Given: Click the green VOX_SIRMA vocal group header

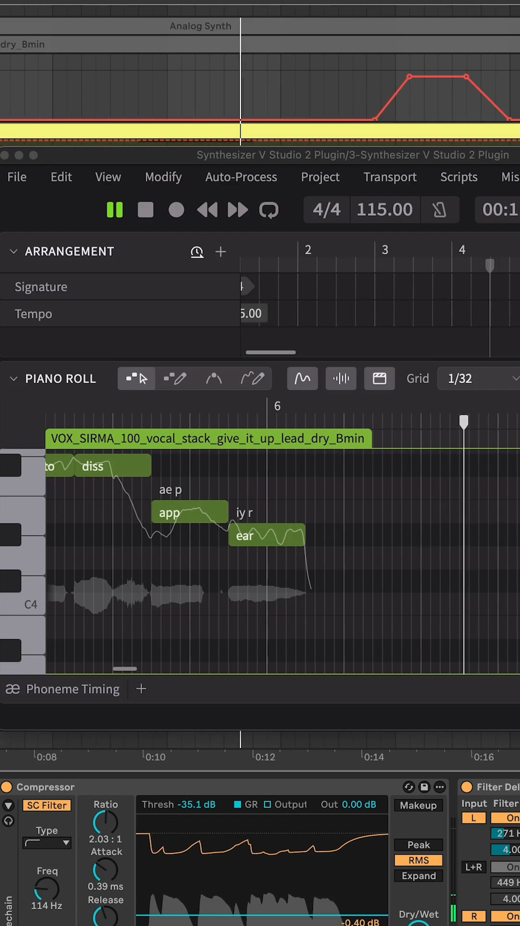Looking at the screenshot, I should pyautogui.click(x=208, y=438).
